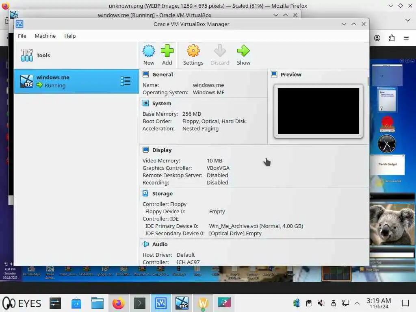Click the green Add machine icon
Viewport: 416px width, 312px height.
coord(167,51)
